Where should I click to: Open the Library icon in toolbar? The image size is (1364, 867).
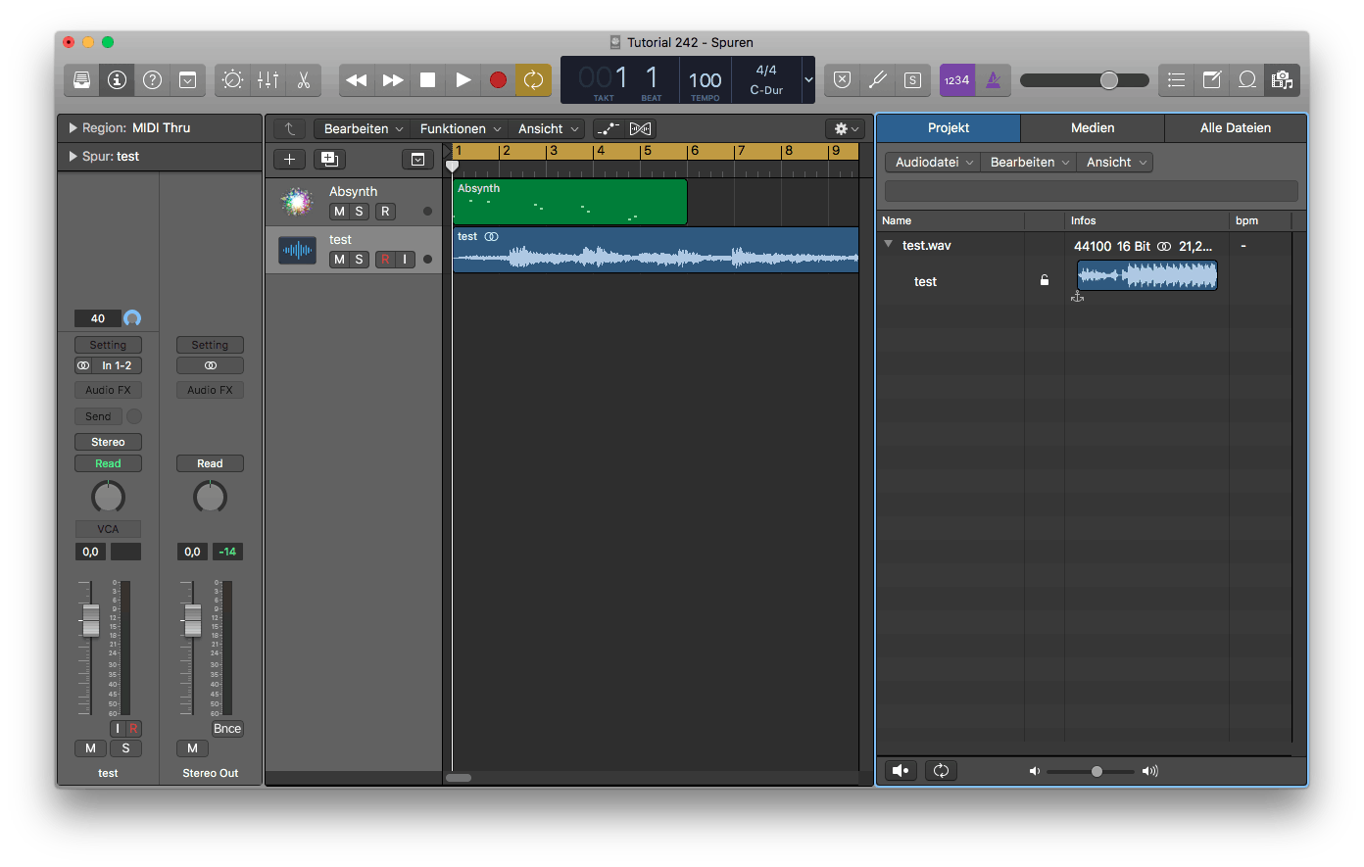[x=81, y=80]
